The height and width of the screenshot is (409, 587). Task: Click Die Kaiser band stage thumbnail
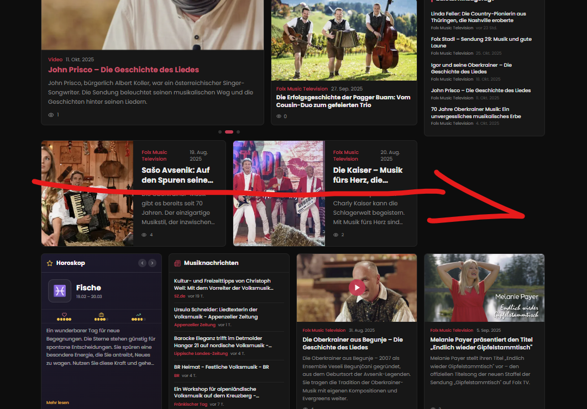[x=279, y=193]
